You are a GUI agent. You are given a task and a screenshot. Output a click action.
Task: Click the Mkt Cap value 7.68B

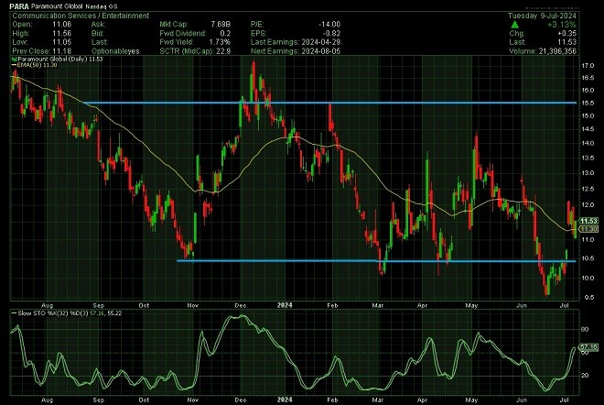pos(219,25)
